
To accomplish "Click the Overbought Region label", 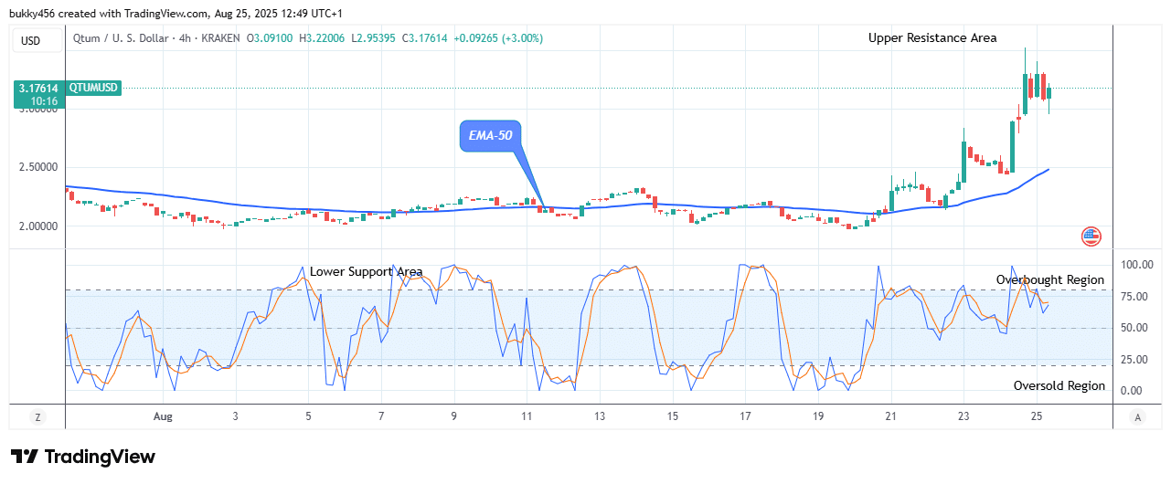I will click(1049, 279).
